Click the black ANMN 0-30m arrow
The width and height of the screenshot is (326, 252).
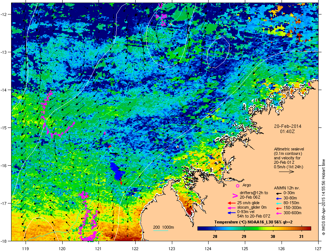tap(279, 193)
